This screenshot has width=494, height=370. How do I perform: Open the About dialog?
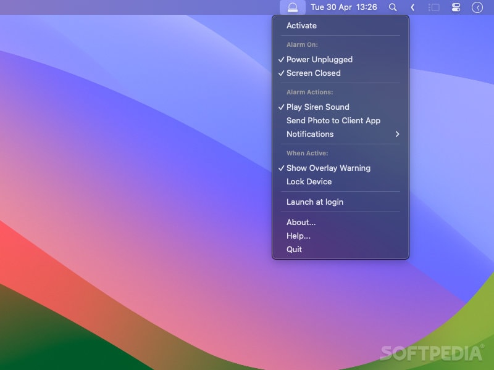[x=301, y=222]
